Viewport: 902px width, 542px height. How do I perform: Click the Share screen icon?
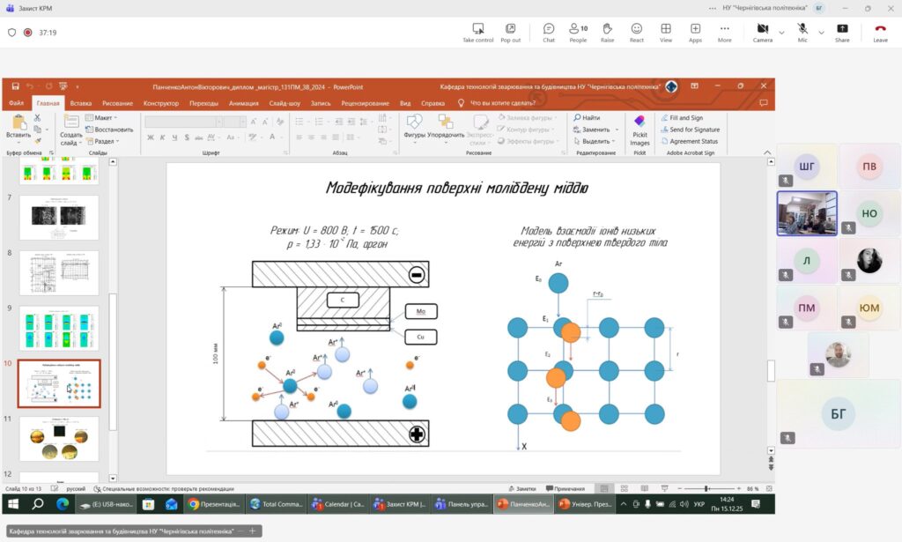842,32
